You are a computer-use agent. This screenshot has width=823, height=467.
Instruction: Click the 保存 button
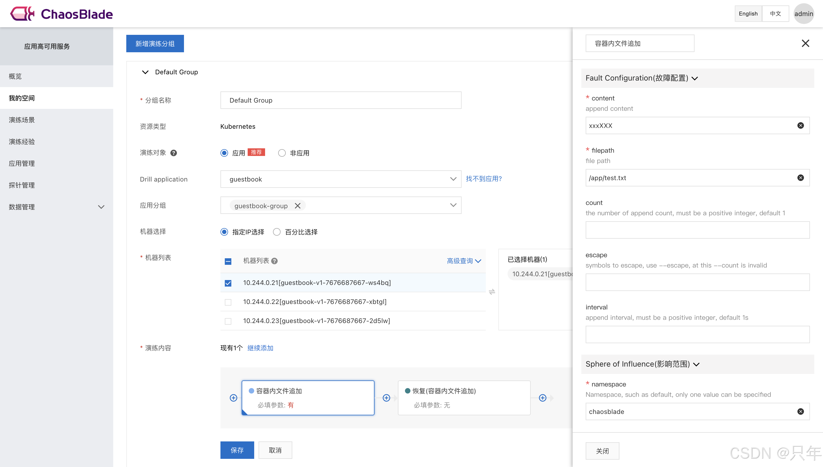point(237,450)
